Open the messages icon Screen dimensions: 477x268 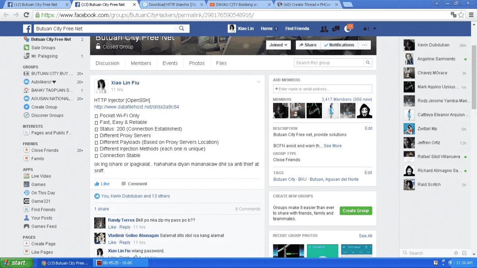pos(336,29)
